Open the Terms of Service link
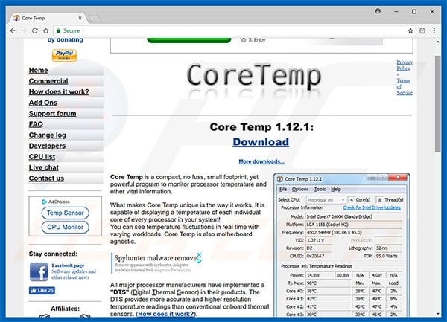The height and width of the screenshot is (322, 447). click(405, 86)
